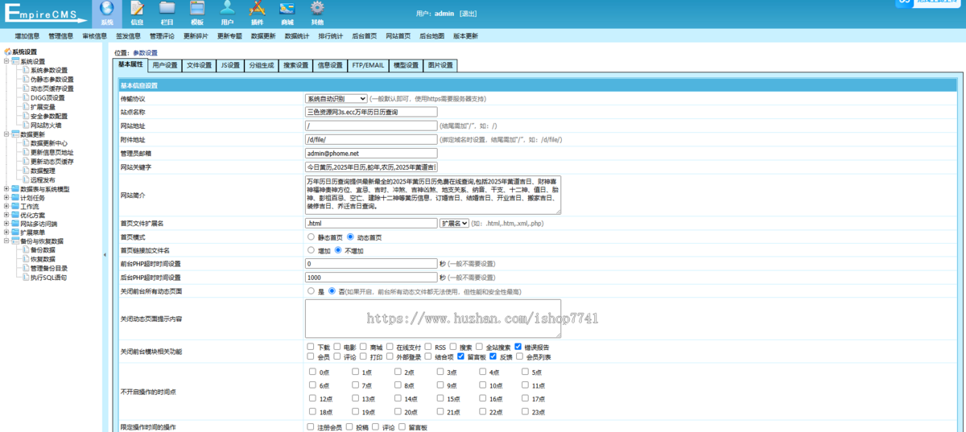Collapse the 系统设置 tree node
This screenshot has height=432, width=966.
tap(6, 61)
